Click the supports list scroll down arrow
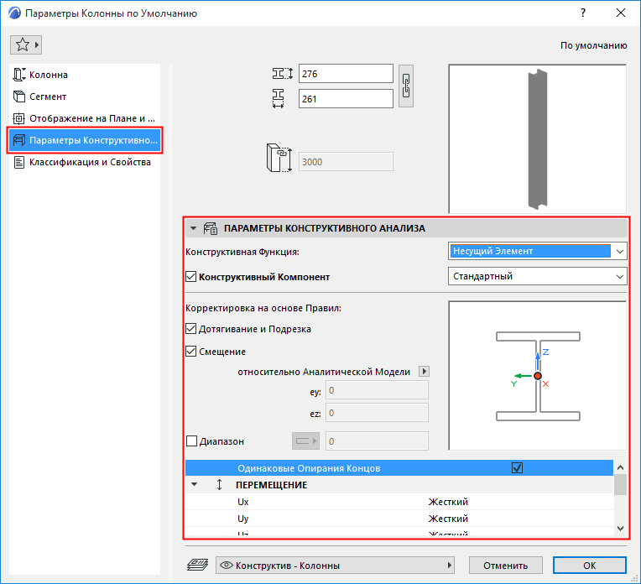The height and width of the screenshot is (584, 641). pyautogui.click(x=620, y=529)
